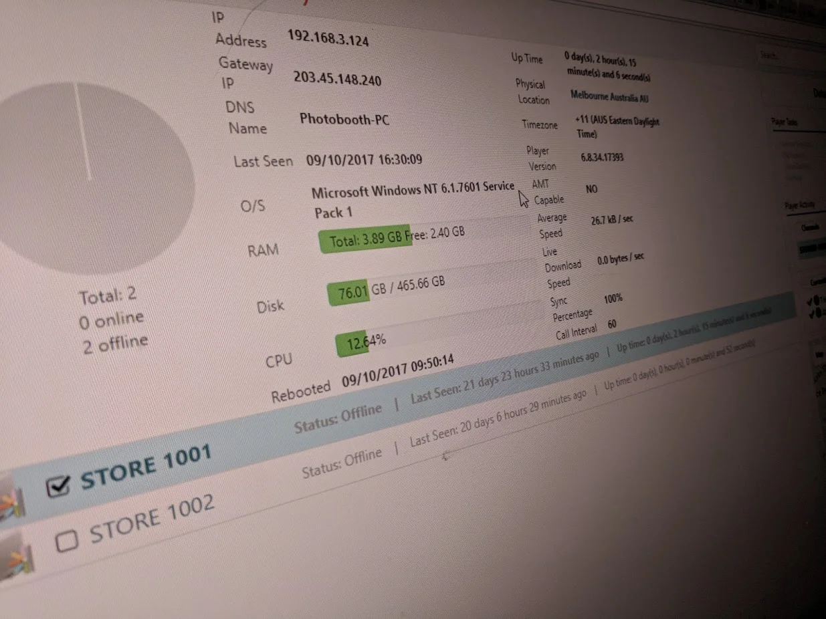Image resolution: width=826 pixels, height=619 pixels.
Task: Click the Up Time value in details
Action: coord(607,66)
